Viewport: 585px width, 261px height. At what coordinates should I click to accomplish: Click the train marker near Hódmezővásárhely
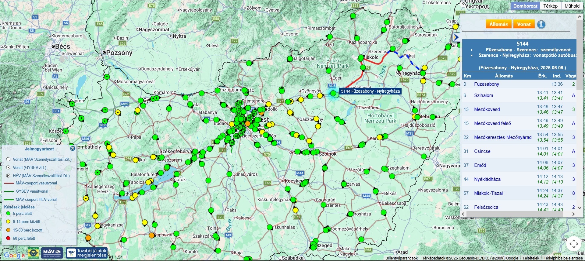[x=326, y=230]
